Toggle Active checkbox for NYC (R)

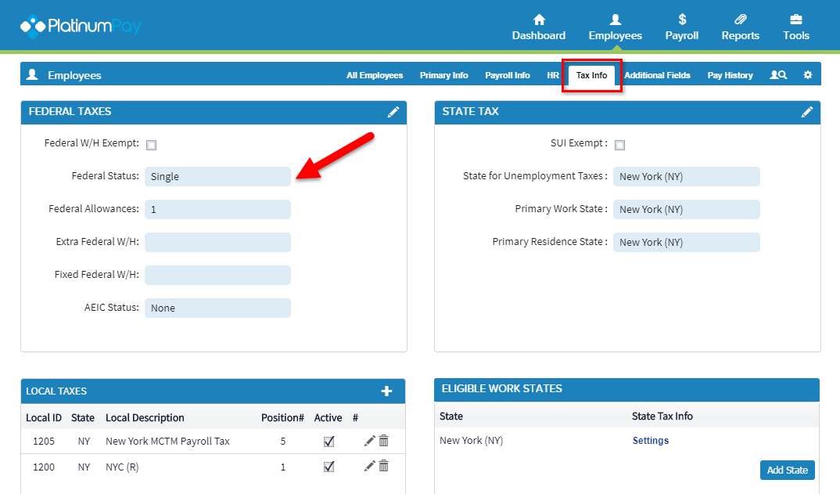coord(329,467)
